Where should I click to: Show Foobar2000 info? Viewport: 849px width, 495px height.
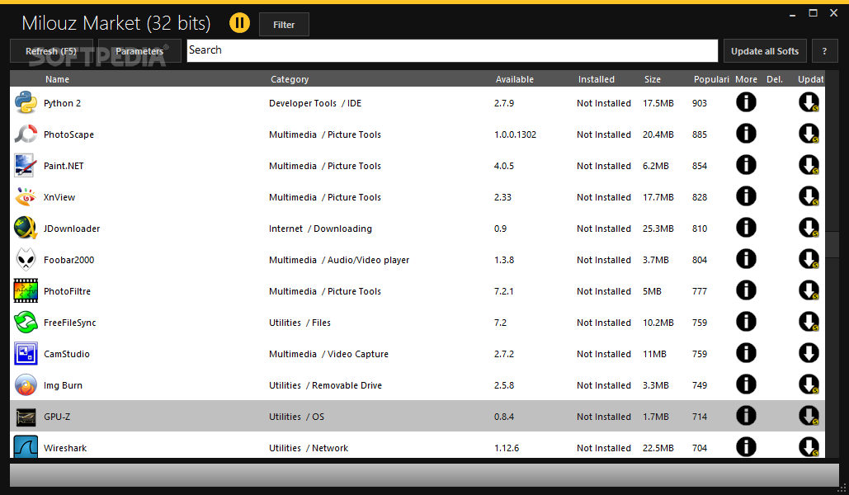click(x=746, y=259)
